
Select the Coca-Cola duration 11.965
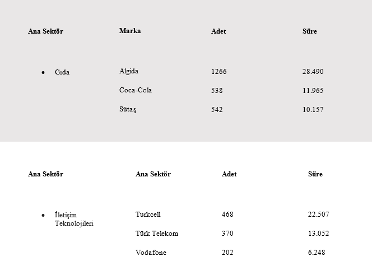[x=313, y=91]
